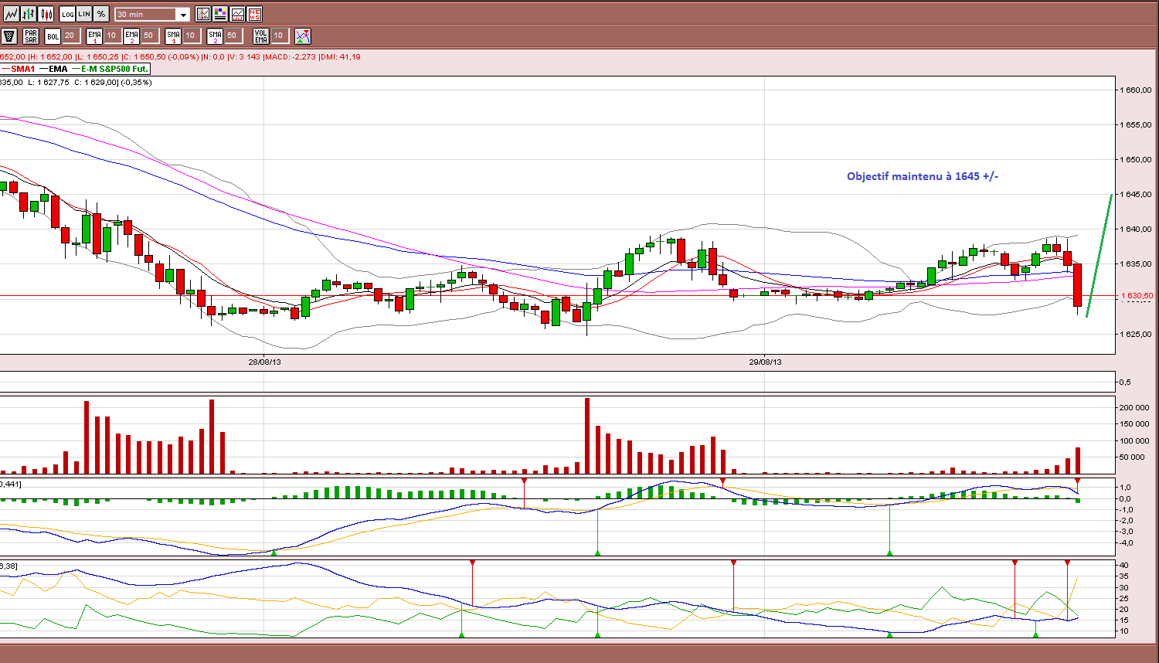Click the trash bin icon in the indicator toolbar
Screen dimensions: 1159x663
point(9,36)
